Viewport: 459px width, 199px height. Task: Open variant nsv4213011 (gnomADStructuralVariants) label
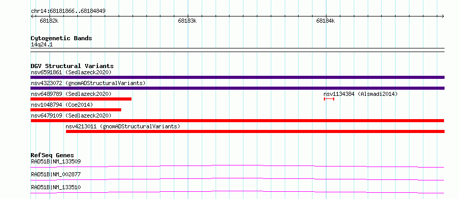(123, 126)
